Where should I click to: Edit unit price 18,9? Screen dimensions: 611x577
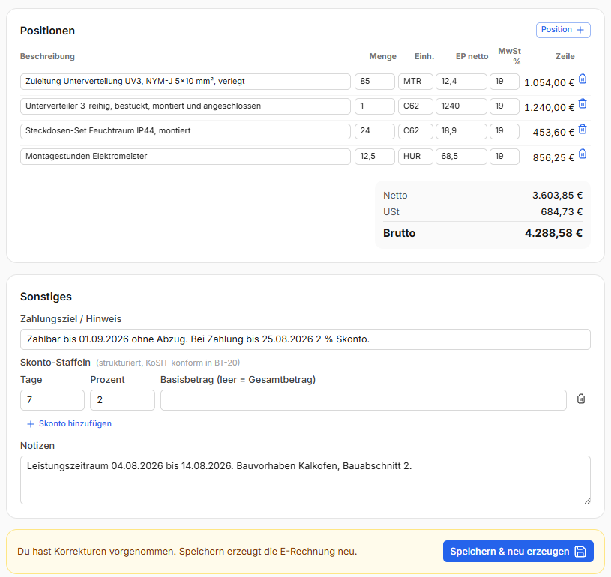pyautogui.click(x=461, y=131)
